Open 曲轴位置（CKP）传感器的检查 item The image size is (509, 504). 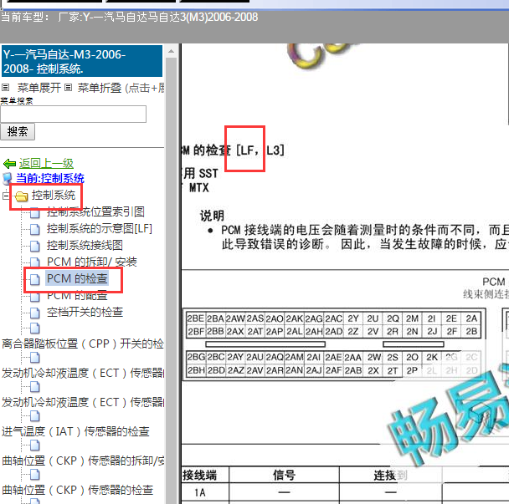78,490
